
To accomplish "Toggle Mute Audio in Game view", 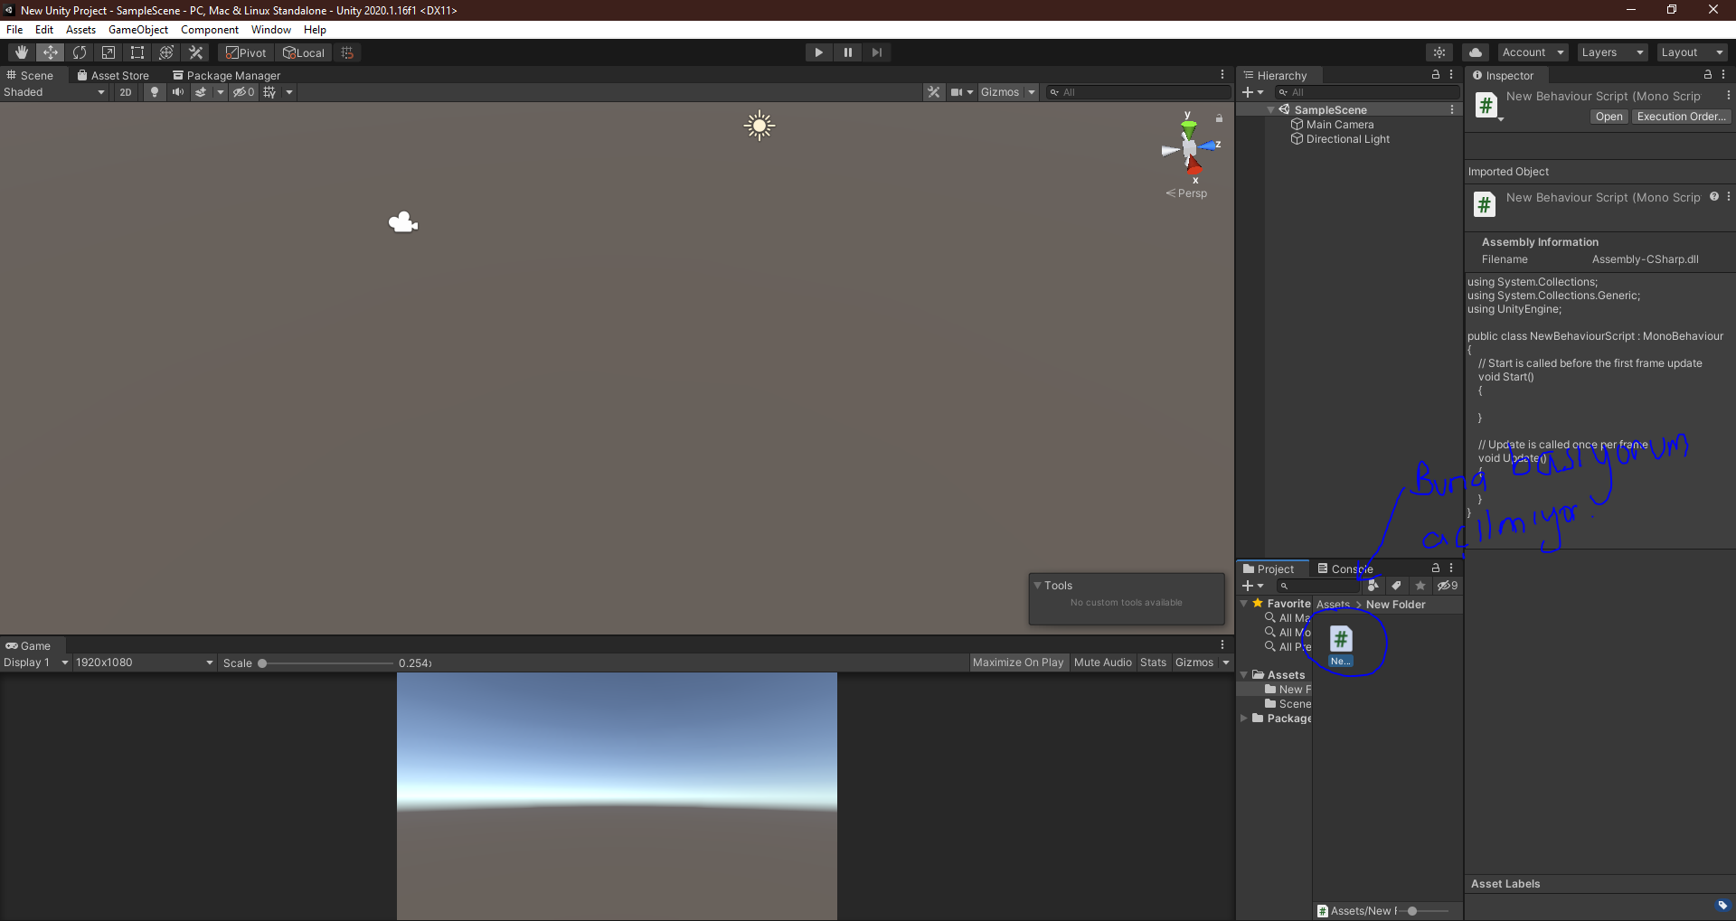I will (x=1102, y=663).
